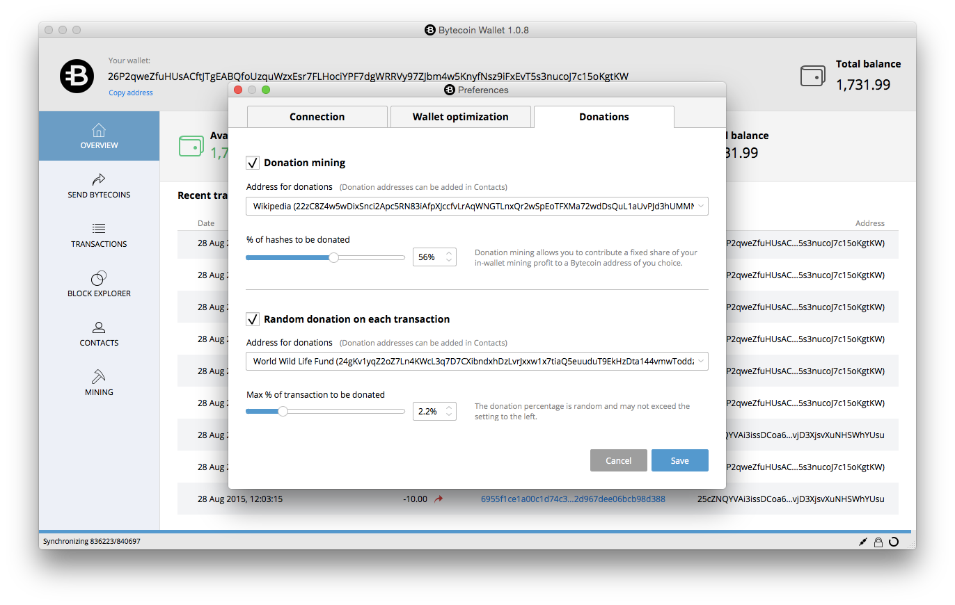Screen dimensions: 955x605
Task: Open the Block Explorer section
Action: (x=99, y=284)
